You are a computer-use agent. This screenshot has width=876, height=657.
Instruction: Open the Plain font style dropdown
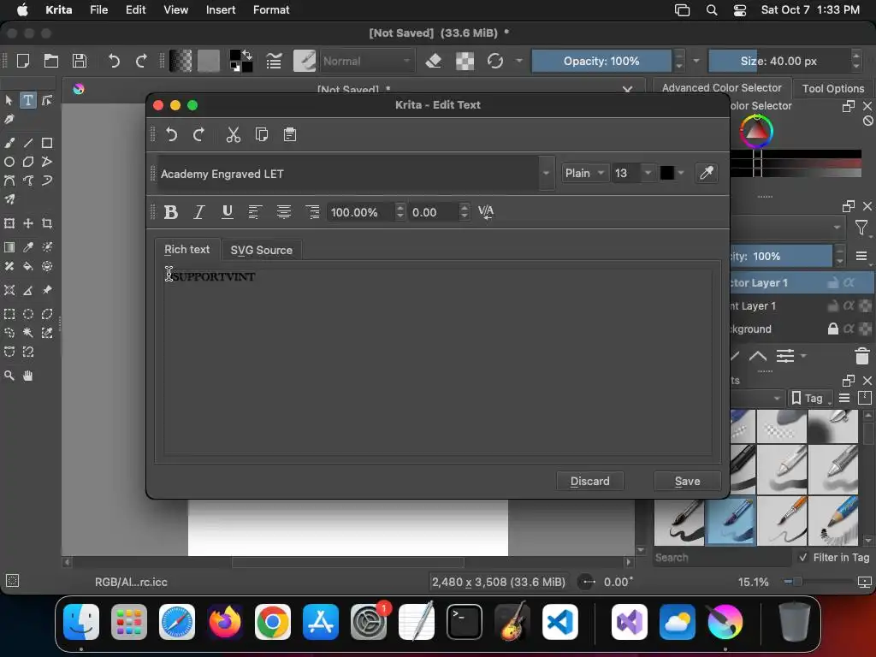tap(584, 173)
